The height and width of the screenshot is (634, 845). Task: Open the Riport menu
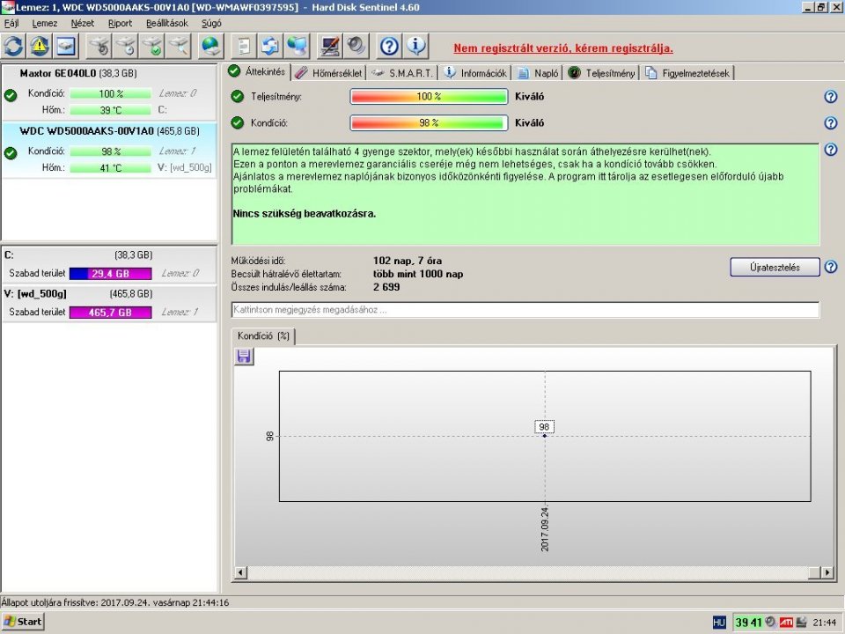click(120, 23)
